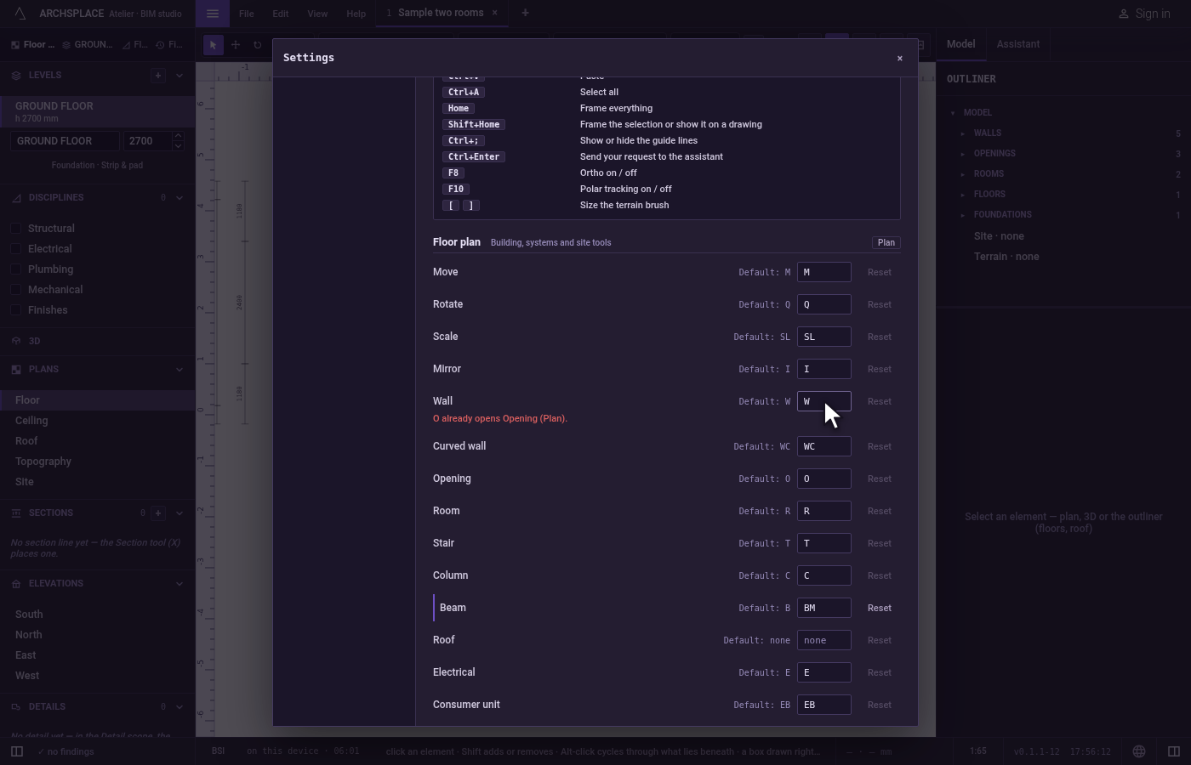Select the arrow selection tool
Screen dimensions: 1191x765
(x=213, y=45)
